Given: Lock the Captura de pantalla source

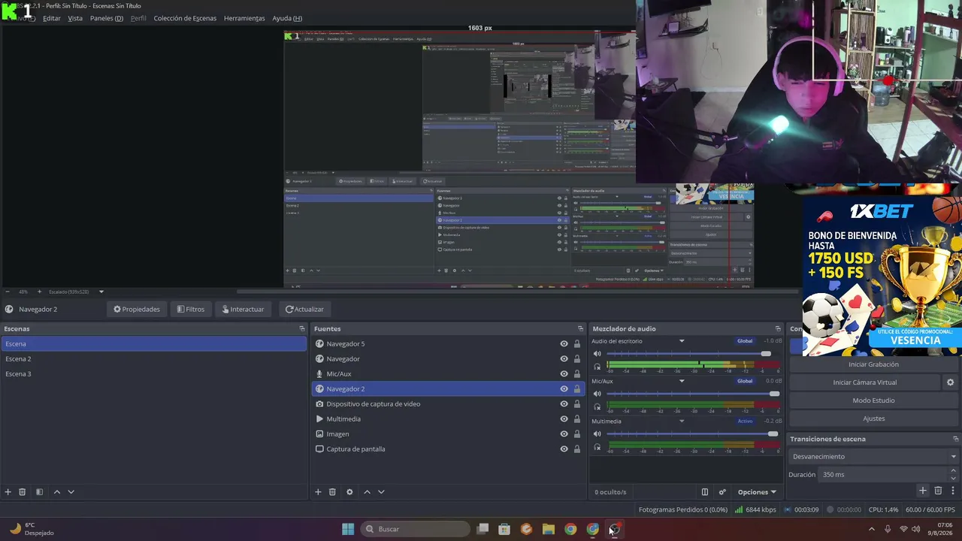Looking at the screenshot, I should pyautogui.click(x=577, y=449).
